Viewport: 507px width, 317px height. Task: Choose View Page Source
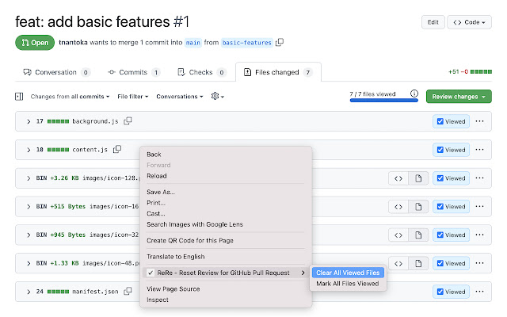coord(173,289)
